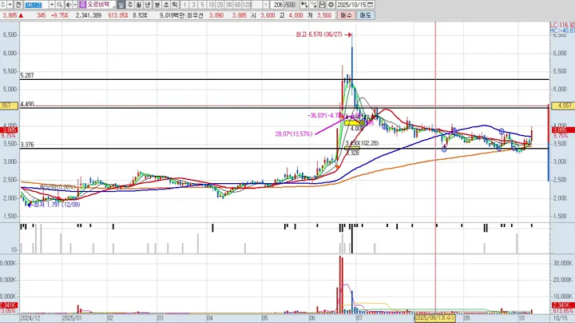Select the minute (분) chart period
Viewport: 575px width, 323px height.
[x=157, y=5]
